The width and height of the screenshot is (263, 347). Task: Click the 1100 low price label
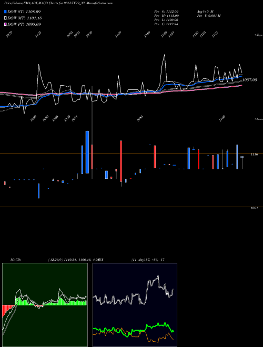pos(222,118)
